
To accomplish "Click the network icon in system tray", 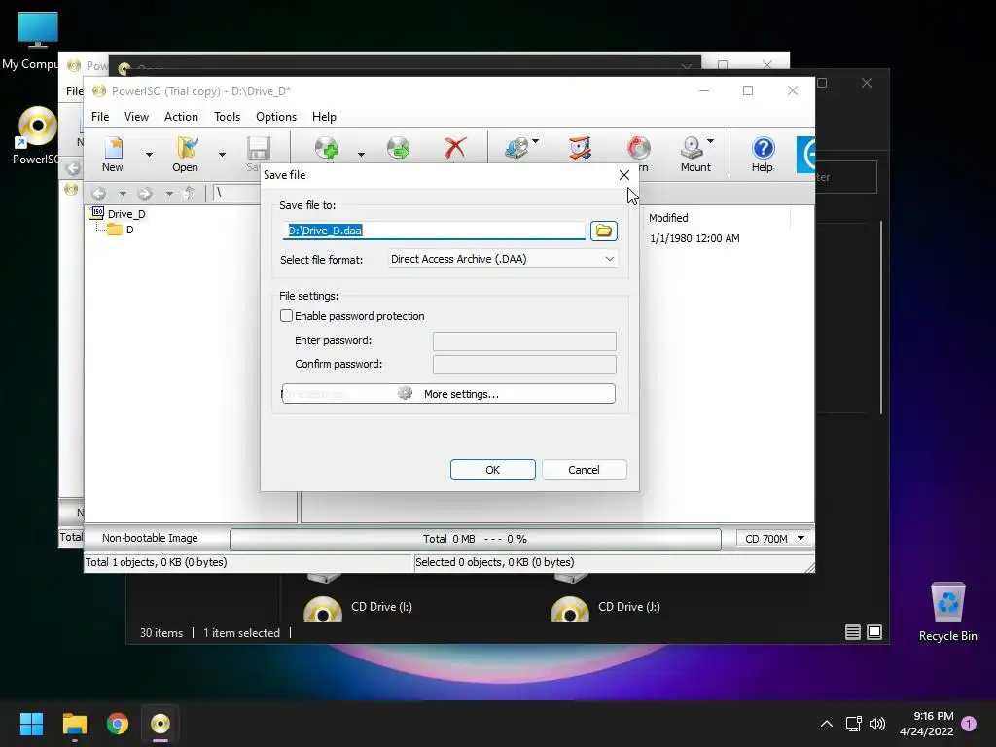I will pyautogui.click(x=853, y=724).
